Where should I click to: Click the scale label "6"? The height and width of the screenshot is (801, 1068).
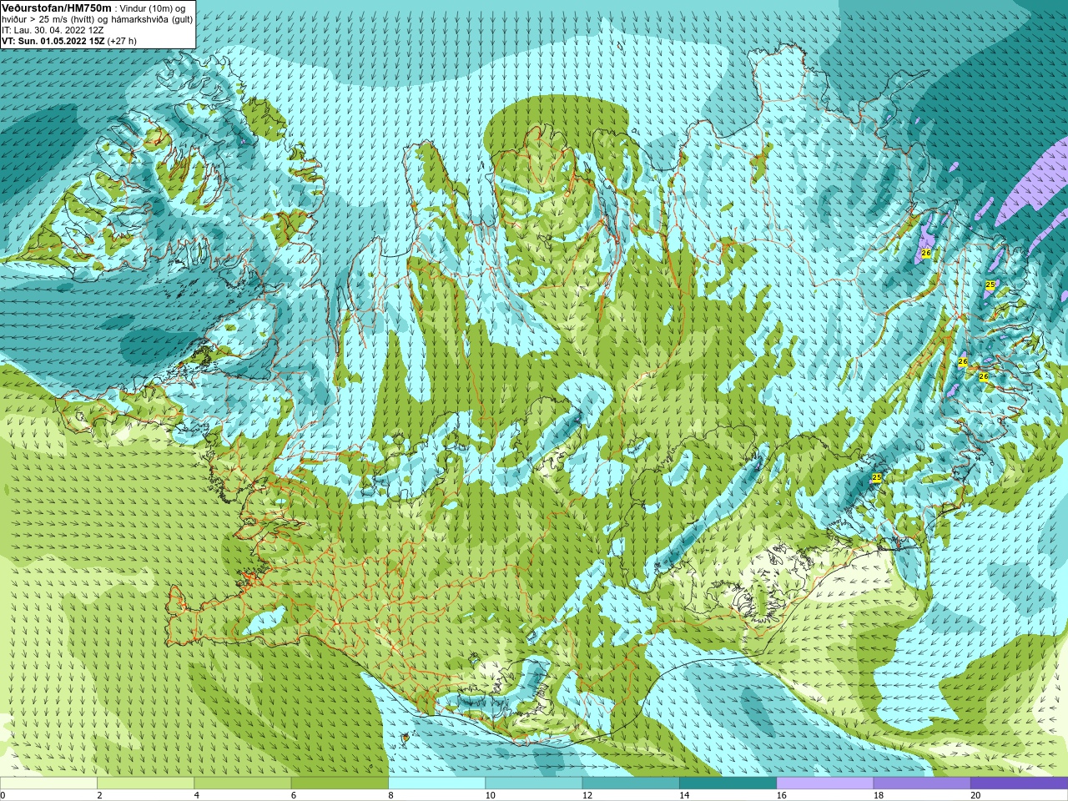(293, 795)
